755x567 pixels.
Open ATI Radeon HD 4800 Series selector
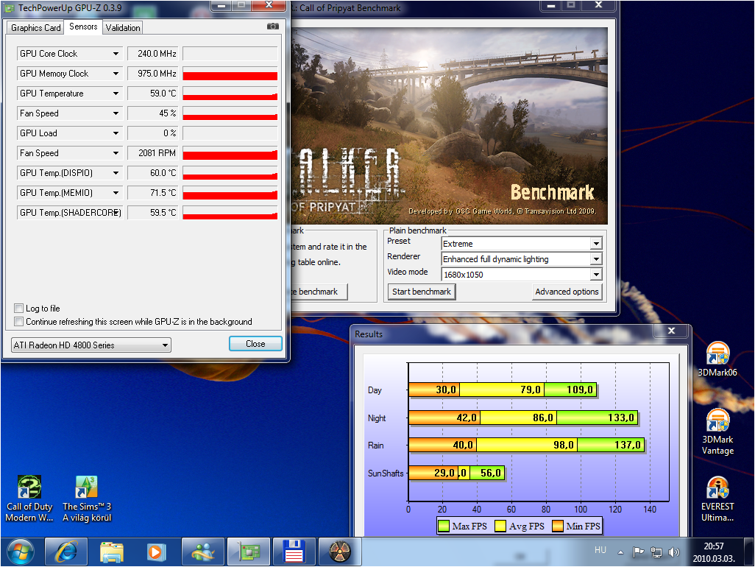91,345
